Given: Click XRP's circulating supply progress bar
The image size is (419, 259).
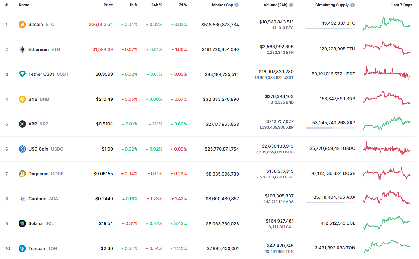Looking at the screenshot, I should pyautogui.click(x=330, y=128).
